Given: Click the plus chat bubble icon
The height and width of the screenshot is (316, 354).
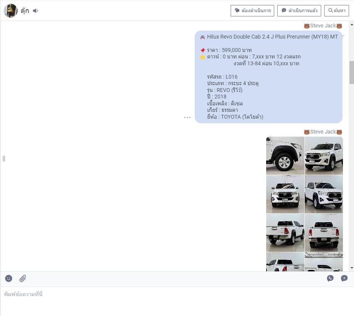Looking at the screenshot, I should 344,278.
